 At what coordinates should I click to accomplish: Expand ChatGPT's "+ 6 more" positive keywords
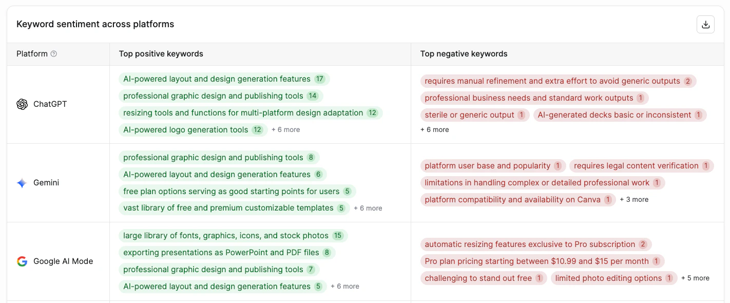(x=285, y=130)
